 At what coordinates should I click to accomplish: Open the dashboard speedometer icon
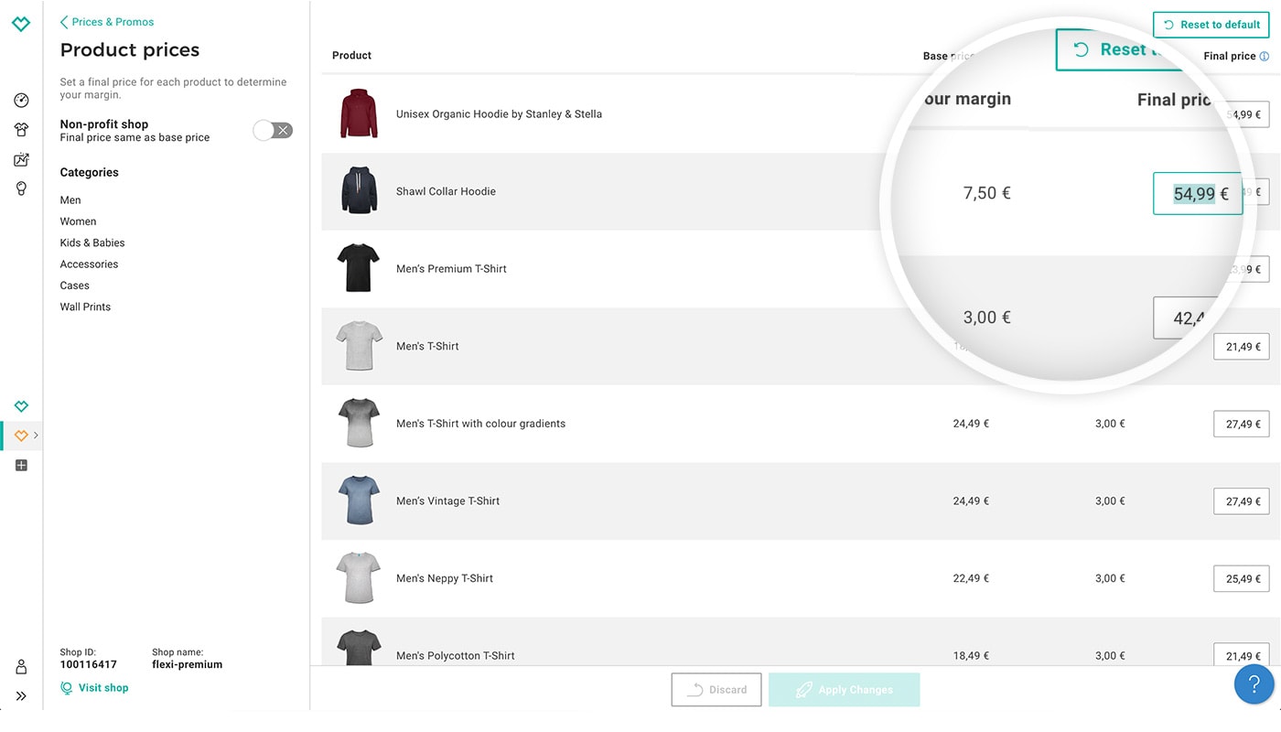[x=21, y=101]
